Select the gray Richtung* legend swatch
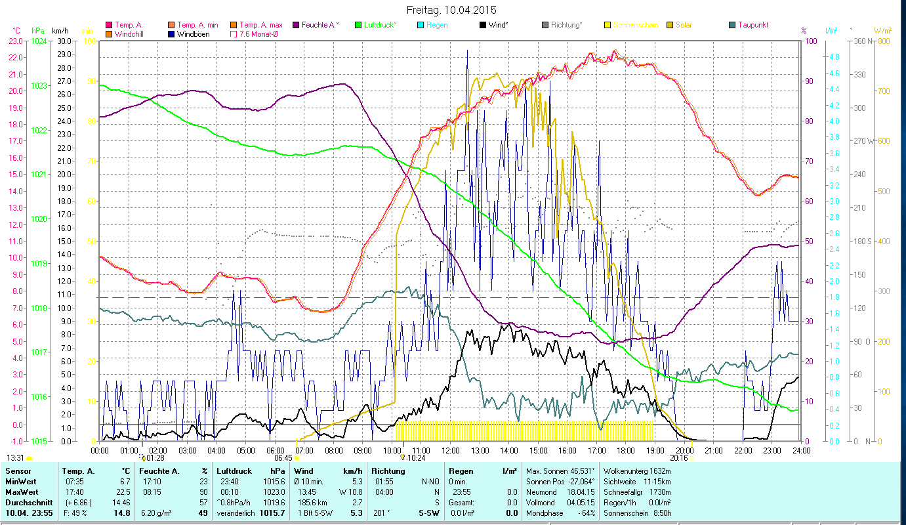This screenshot has height=525, width=906. 545,26
